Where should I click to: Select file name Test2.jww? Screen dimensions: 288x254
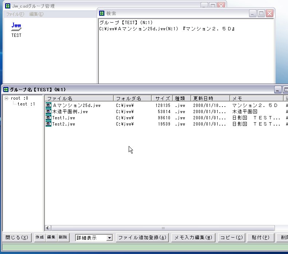64,124
